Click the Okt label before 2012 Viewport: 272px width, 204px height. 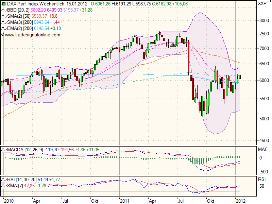[210, 201]
